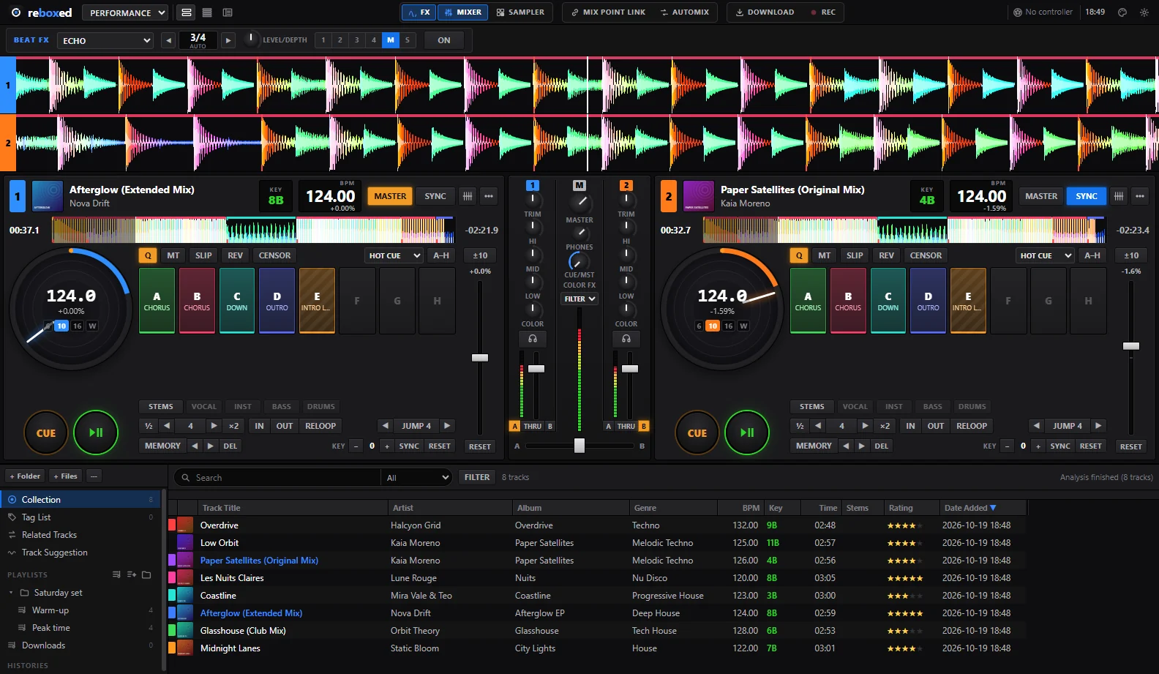
Task: Step beat FX time to previous value
Action: (169, 40)
